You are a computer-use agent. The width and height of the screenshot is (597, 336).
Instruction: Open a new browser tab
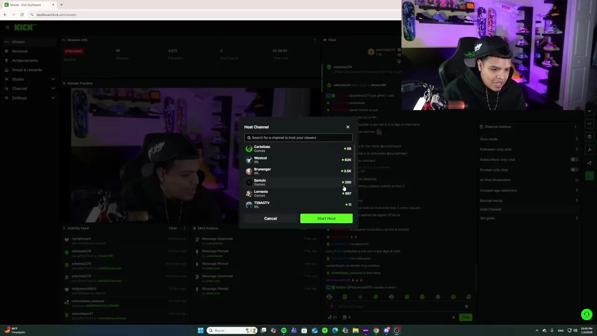pos(61,5)
